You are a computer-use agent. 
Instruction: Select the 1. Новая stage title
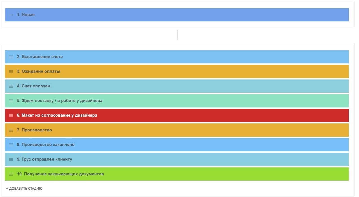(26, 15)
